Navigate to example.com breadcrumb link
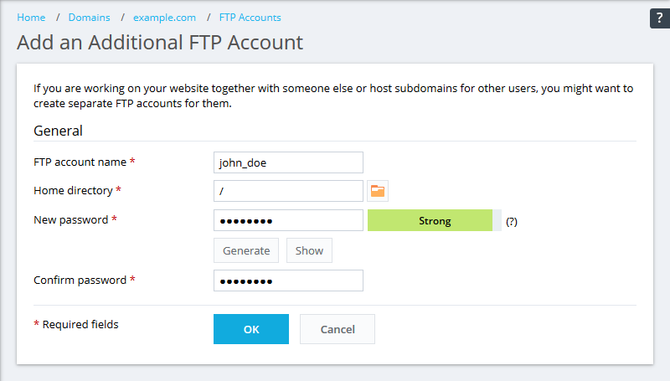 click(x=164, y=18)
